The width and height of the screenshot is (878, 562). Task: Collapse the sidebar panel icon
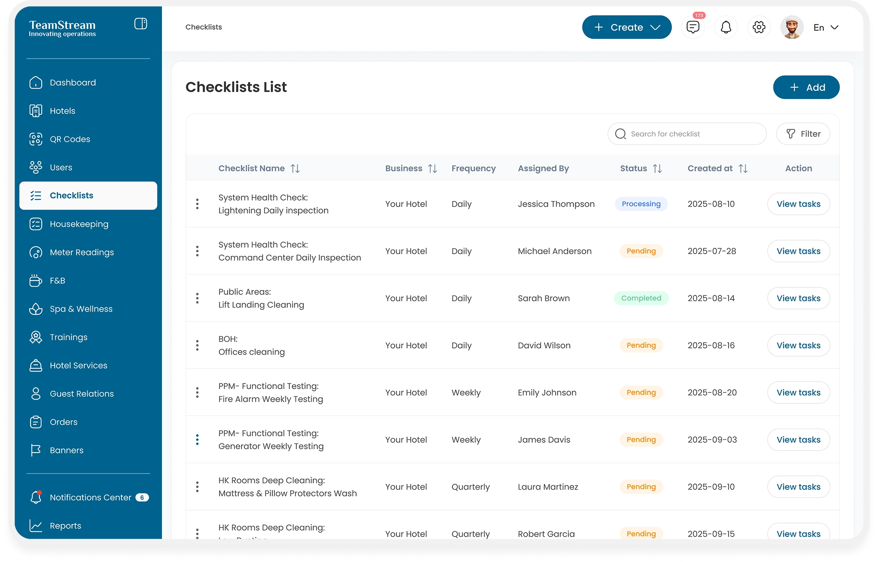point(141,24)
